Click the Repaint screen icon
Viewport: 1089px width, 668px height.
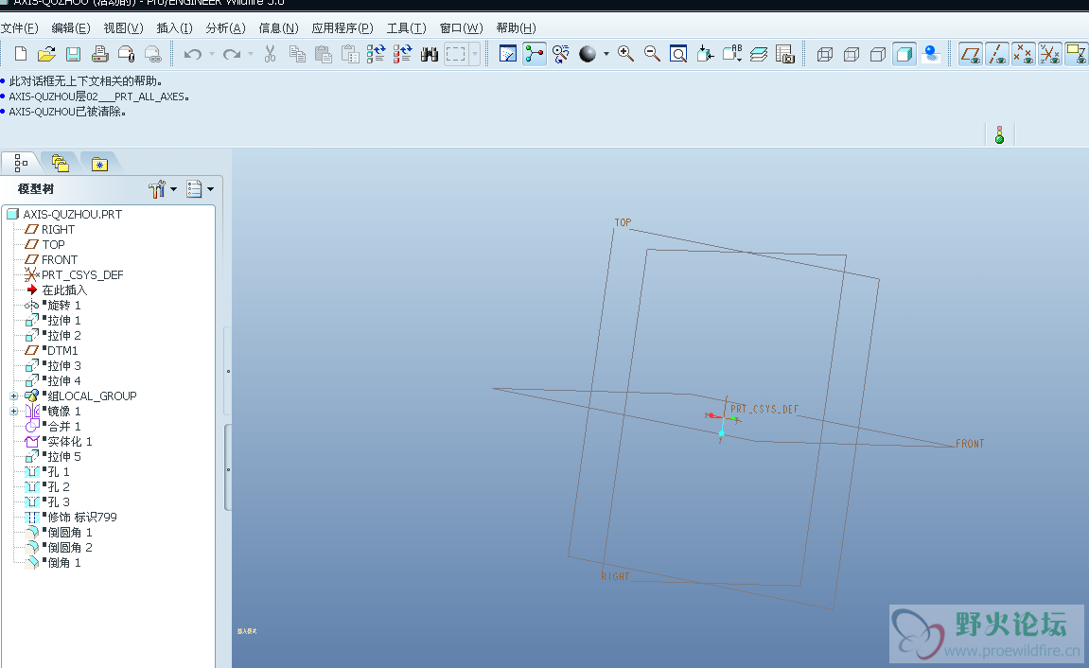point(508,54)
